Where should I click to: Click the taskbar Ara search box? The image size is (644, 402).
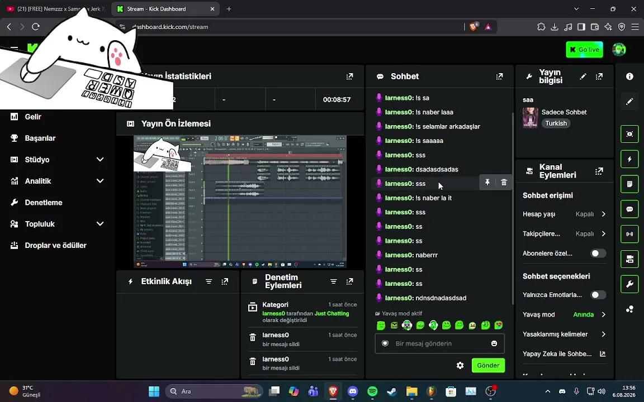(214, 391)
